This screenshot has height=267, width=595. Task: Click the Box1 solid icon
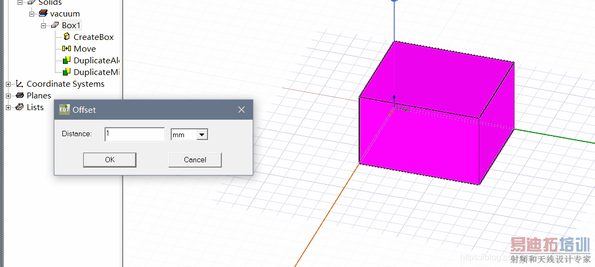55,26
